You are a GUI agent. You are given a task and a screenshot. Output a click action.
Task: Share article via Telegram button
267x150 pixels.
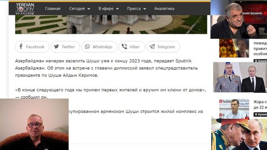[x=163, y=47]
